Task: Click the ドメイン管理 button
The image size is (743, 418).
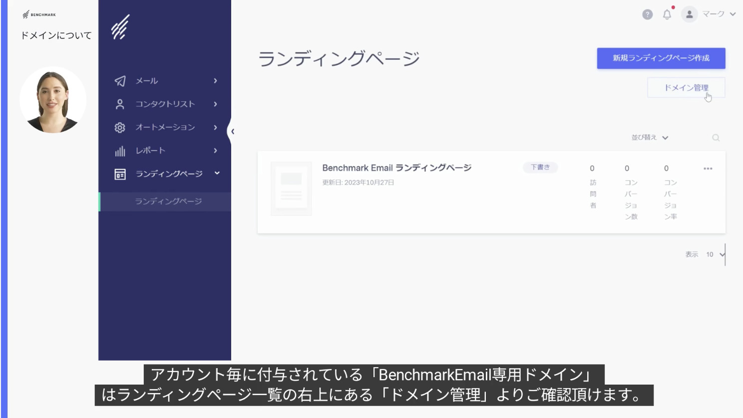Action: [686, 88]
